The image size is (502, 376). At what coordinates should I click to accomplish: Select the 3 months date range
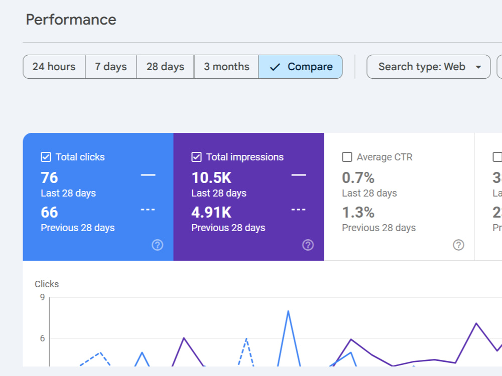pos(226,67)
